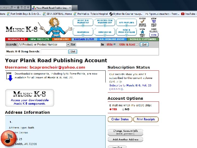Go to Non-U.S. Customers tab
The image size is (197, 148).
point(143,39)
